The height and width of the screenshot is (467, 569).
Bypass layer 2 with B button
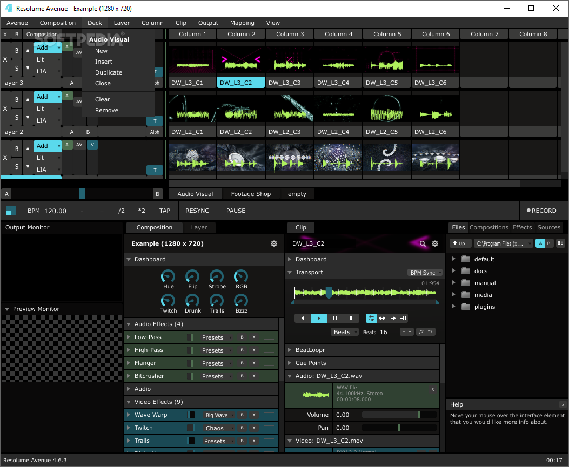tap(17, 100)
